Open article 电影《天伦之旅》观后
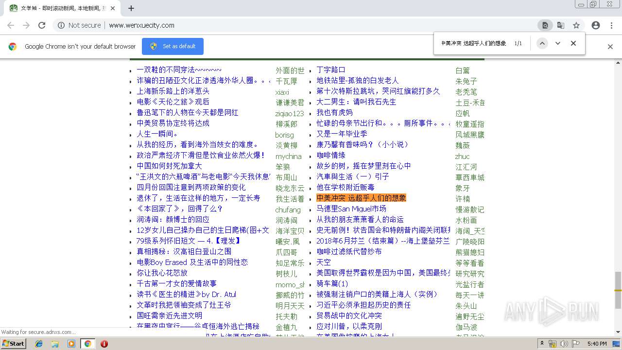This screenshot has width=622, height=350. point(173,102)
